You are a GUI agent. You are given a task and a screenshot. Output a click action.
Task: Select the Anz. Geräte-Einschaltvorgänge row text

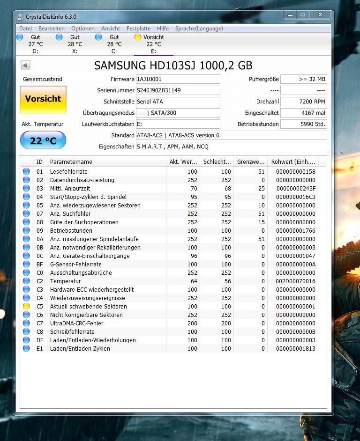pos(90,256)
